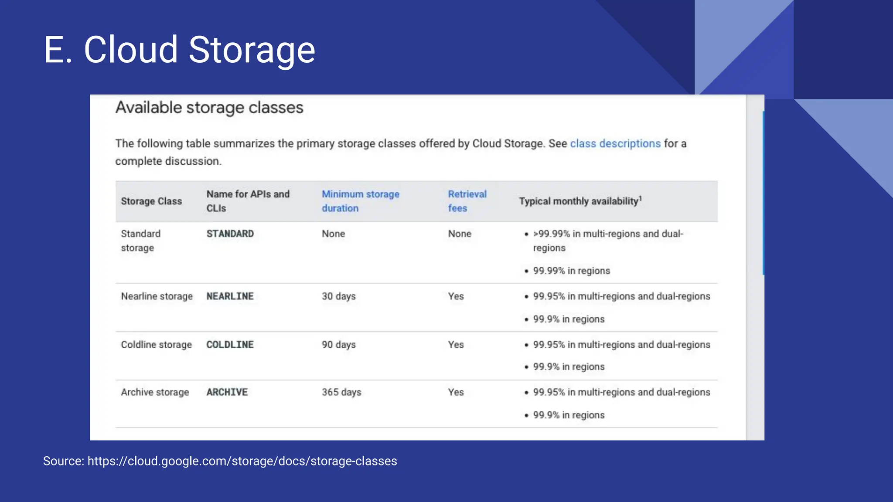Click the 30 days duration cell
This screenshot has height=502, width=893.
tap(339, 296)
